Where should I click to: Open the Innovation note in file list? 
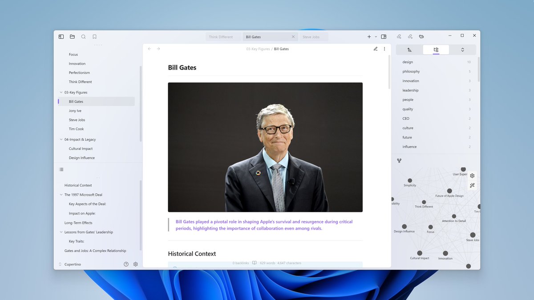[77, 64]
